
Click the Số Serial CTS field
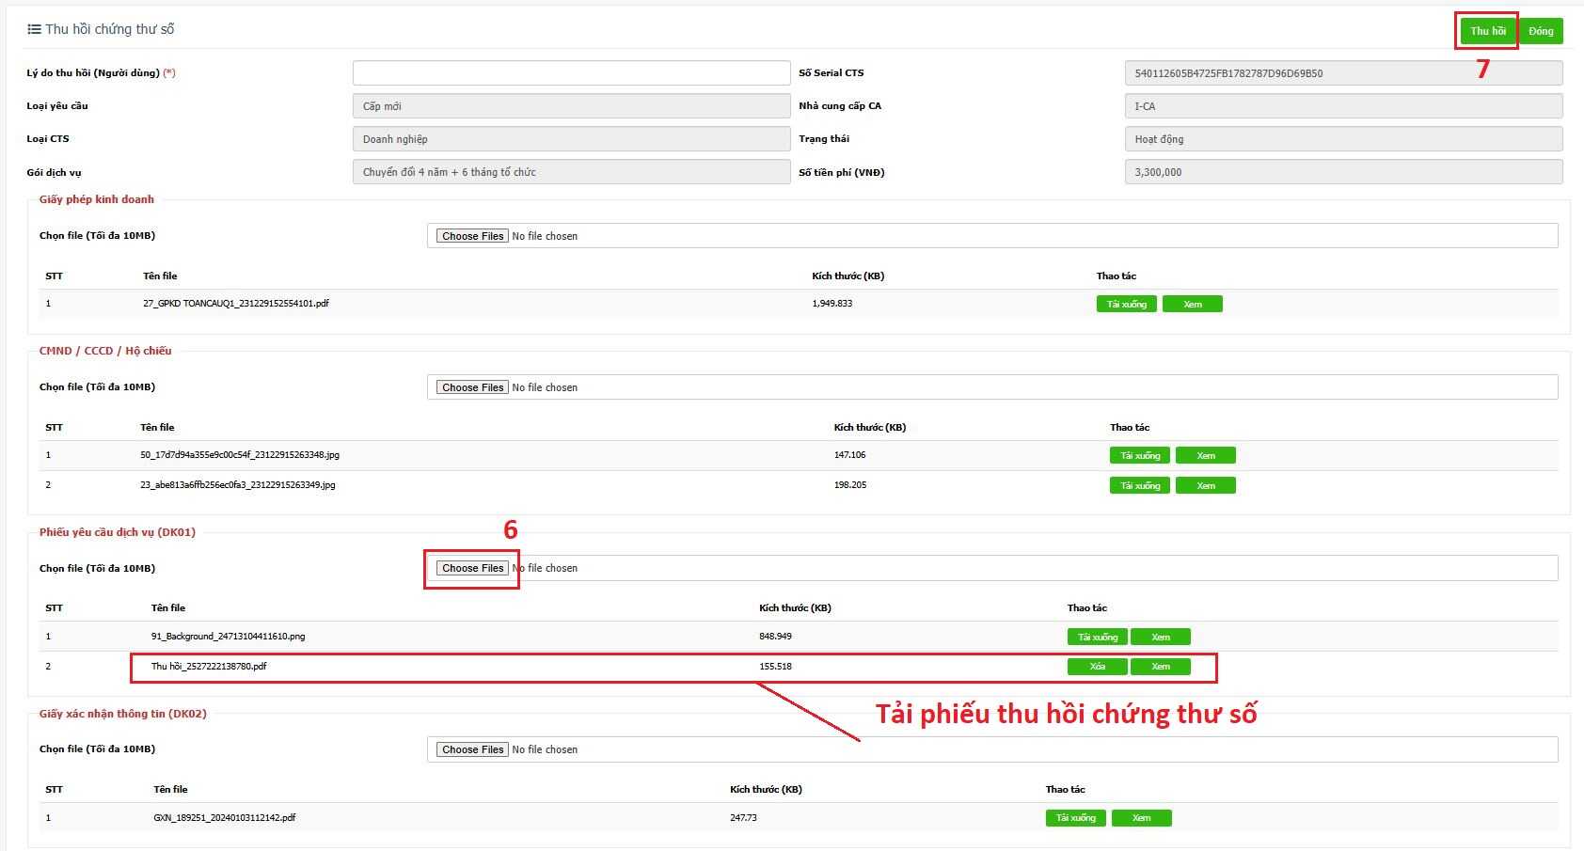[x=1343, y=72]
